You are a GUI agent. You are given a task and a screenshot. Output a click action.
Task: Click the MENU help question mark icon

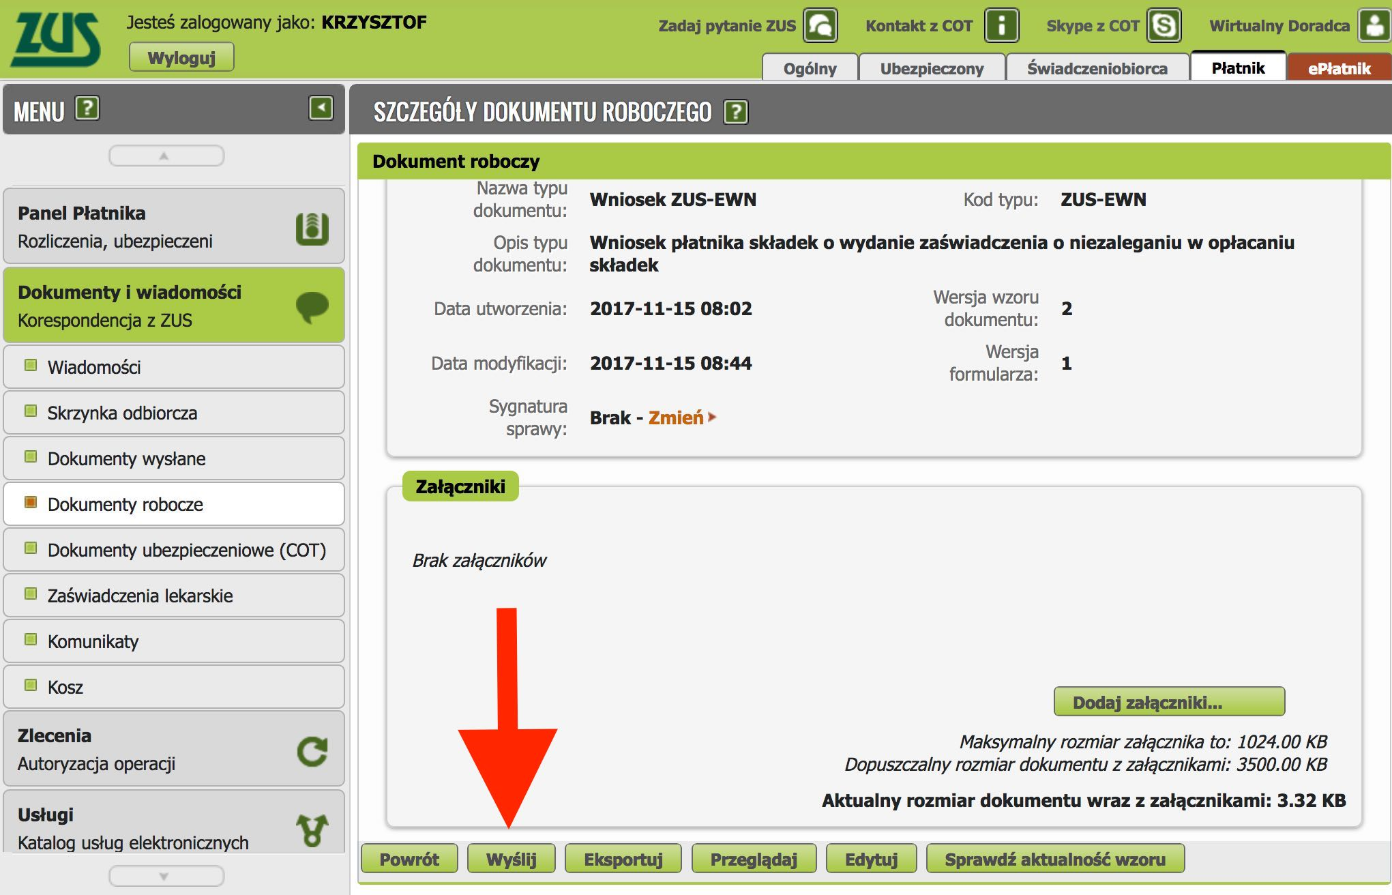click(x=87, y=108)
